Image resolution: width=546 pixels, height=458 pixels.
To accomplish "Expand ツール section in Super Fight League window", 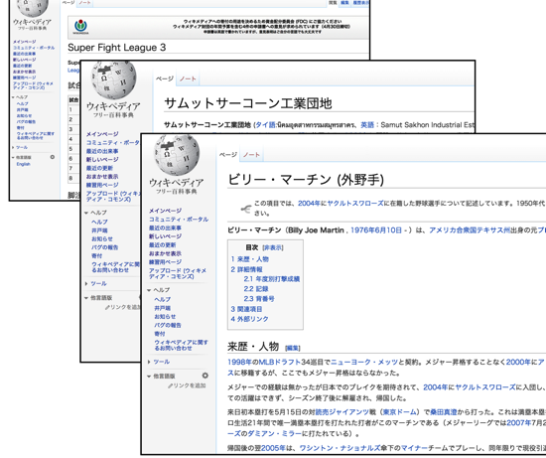I will click(x=20, y=147).
